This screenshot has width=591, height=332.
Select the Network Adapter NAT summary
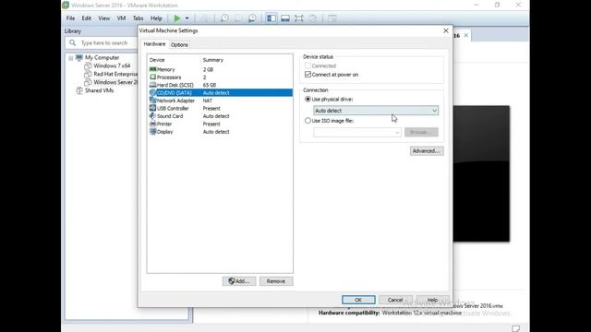point(207,101)
